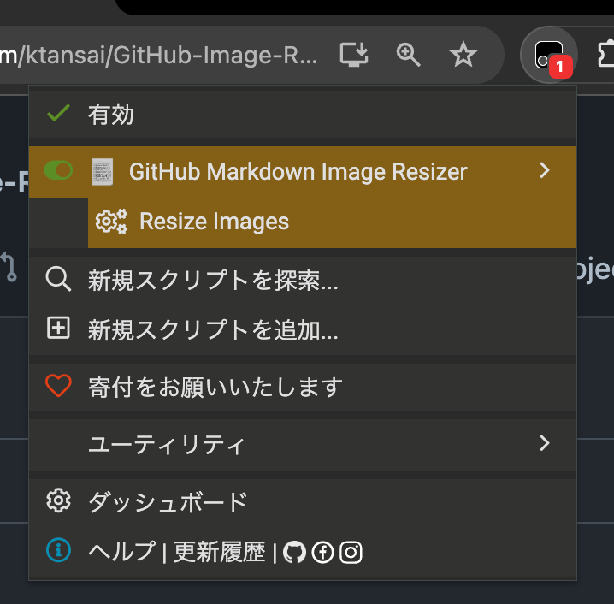This screenshot has height=604, width=614.
Task: Open the ユーティリティ submenu
Action: [303, 445]
